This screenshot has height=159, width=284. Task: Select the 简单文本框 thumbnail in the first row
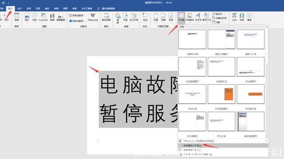pos(192,39)
